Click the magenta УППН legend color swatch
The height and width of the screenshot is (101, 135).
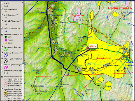pos(6,40)
